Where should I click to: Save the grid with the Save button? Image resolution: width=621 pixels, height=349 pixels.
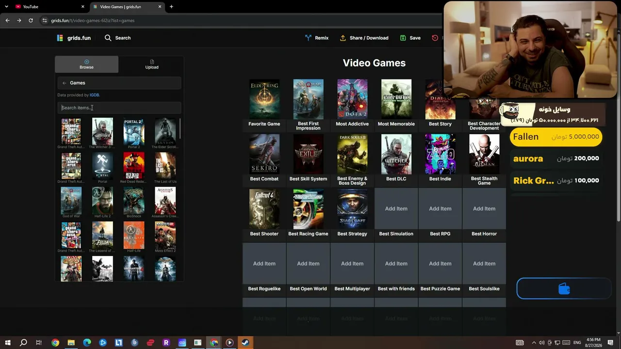click(410, 38)
